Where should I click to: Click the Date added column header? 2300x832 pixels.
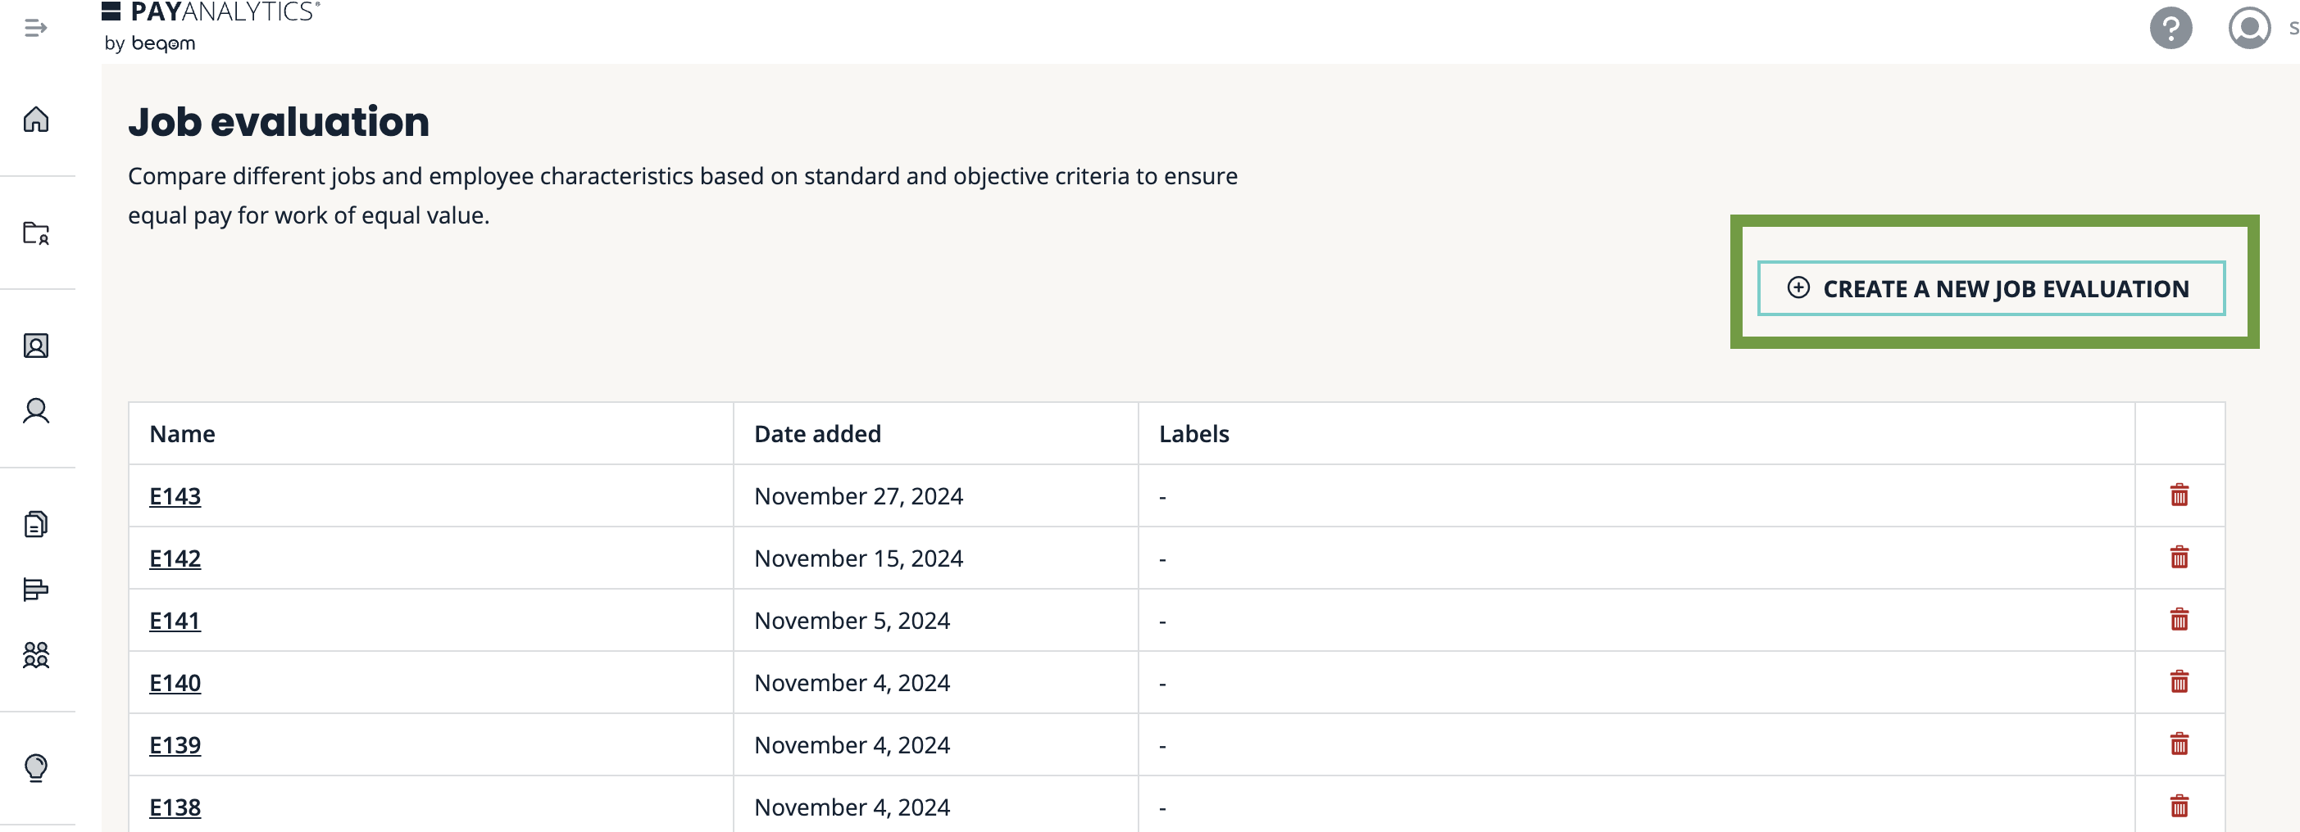(817, 434)
